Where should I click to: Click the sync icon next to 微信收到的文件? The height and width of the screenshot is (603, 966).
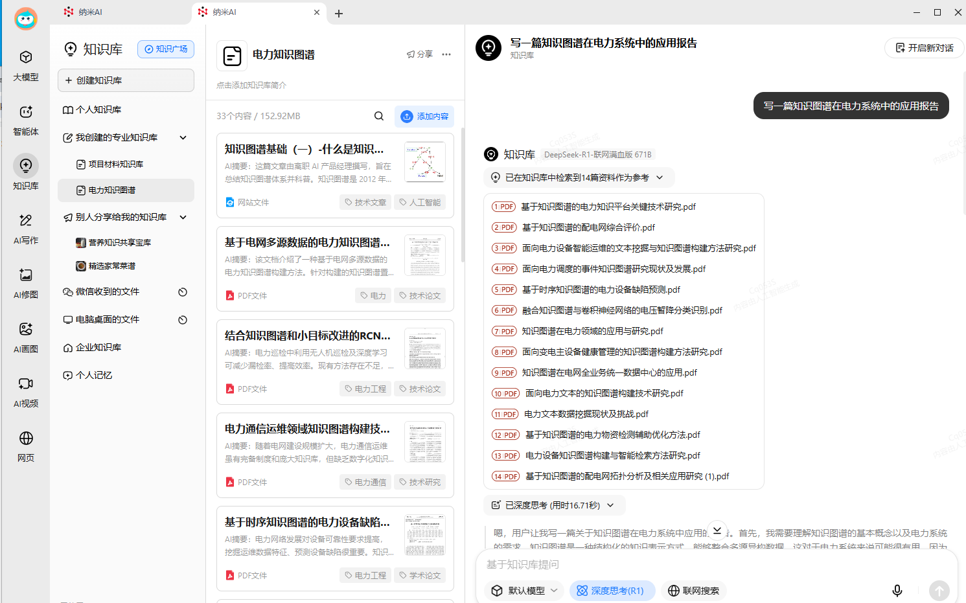[183, 292]
